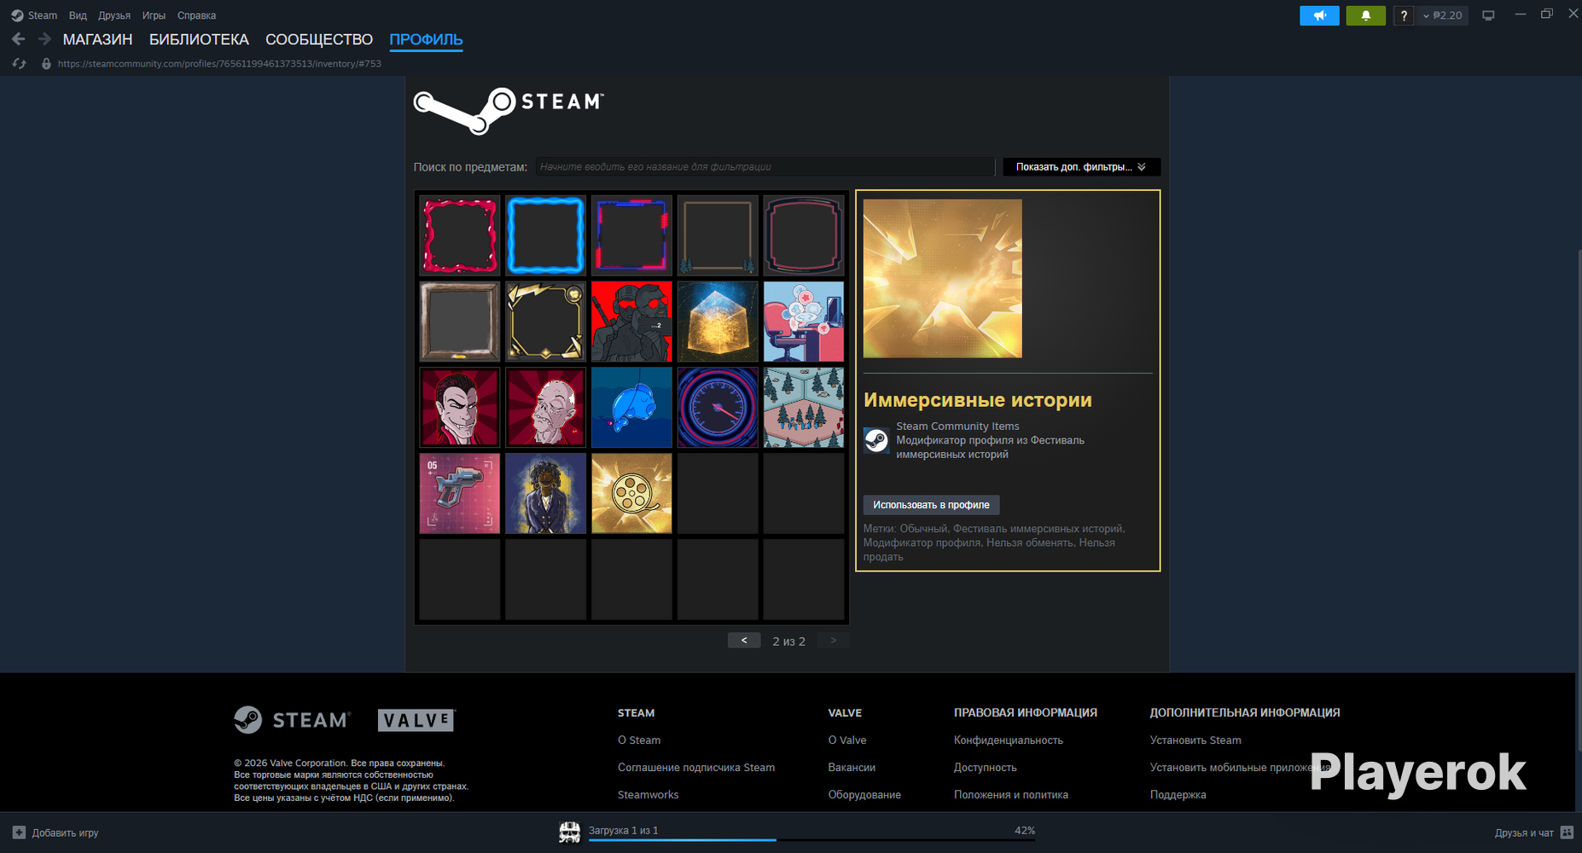Go back using the navigation back arrow
1582x853 pixels.
19,39
